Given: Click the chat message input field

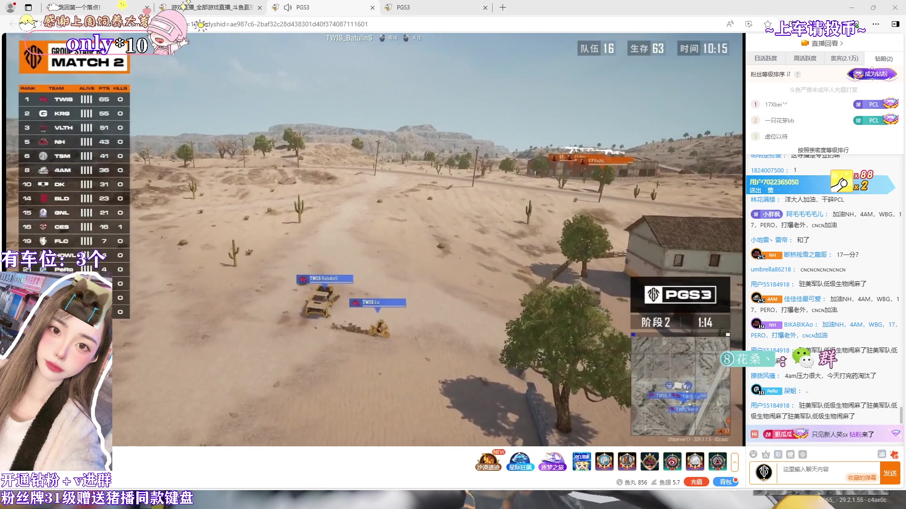Looking at the screenshot, I should [x=812, y=469].
